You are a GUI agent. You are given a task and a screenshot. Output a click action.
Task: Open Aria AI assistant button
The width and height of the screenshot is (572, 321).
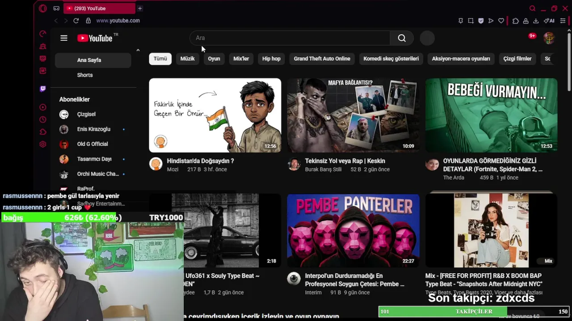[x=549, y=21]
